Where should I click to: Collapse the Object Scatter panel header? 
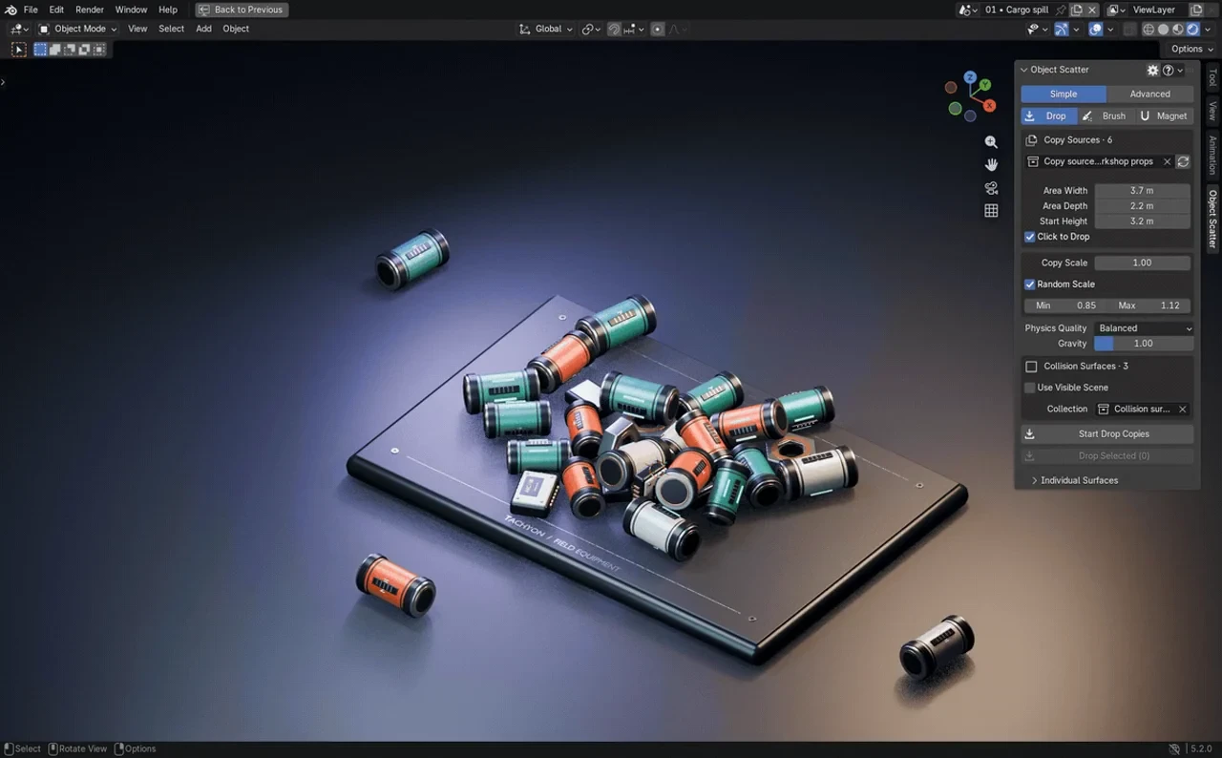click(1055, 70)
